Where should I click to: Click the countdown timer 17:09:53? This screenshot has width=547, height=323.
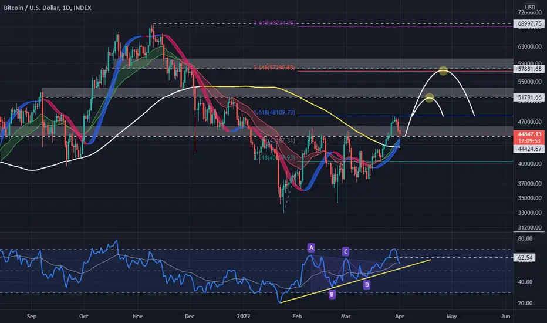pos(529,141)
